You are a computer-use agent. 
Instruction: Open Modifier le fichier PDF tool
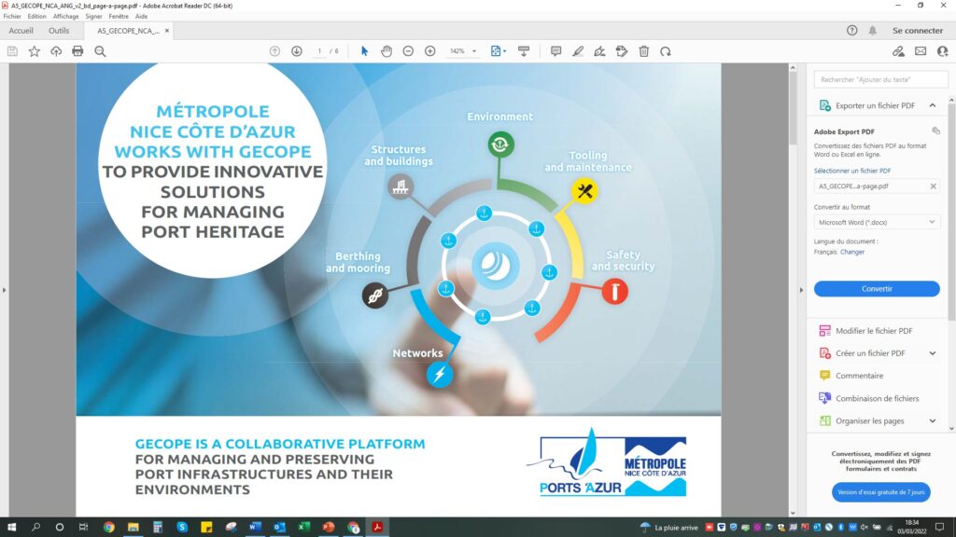click(874, 331)
